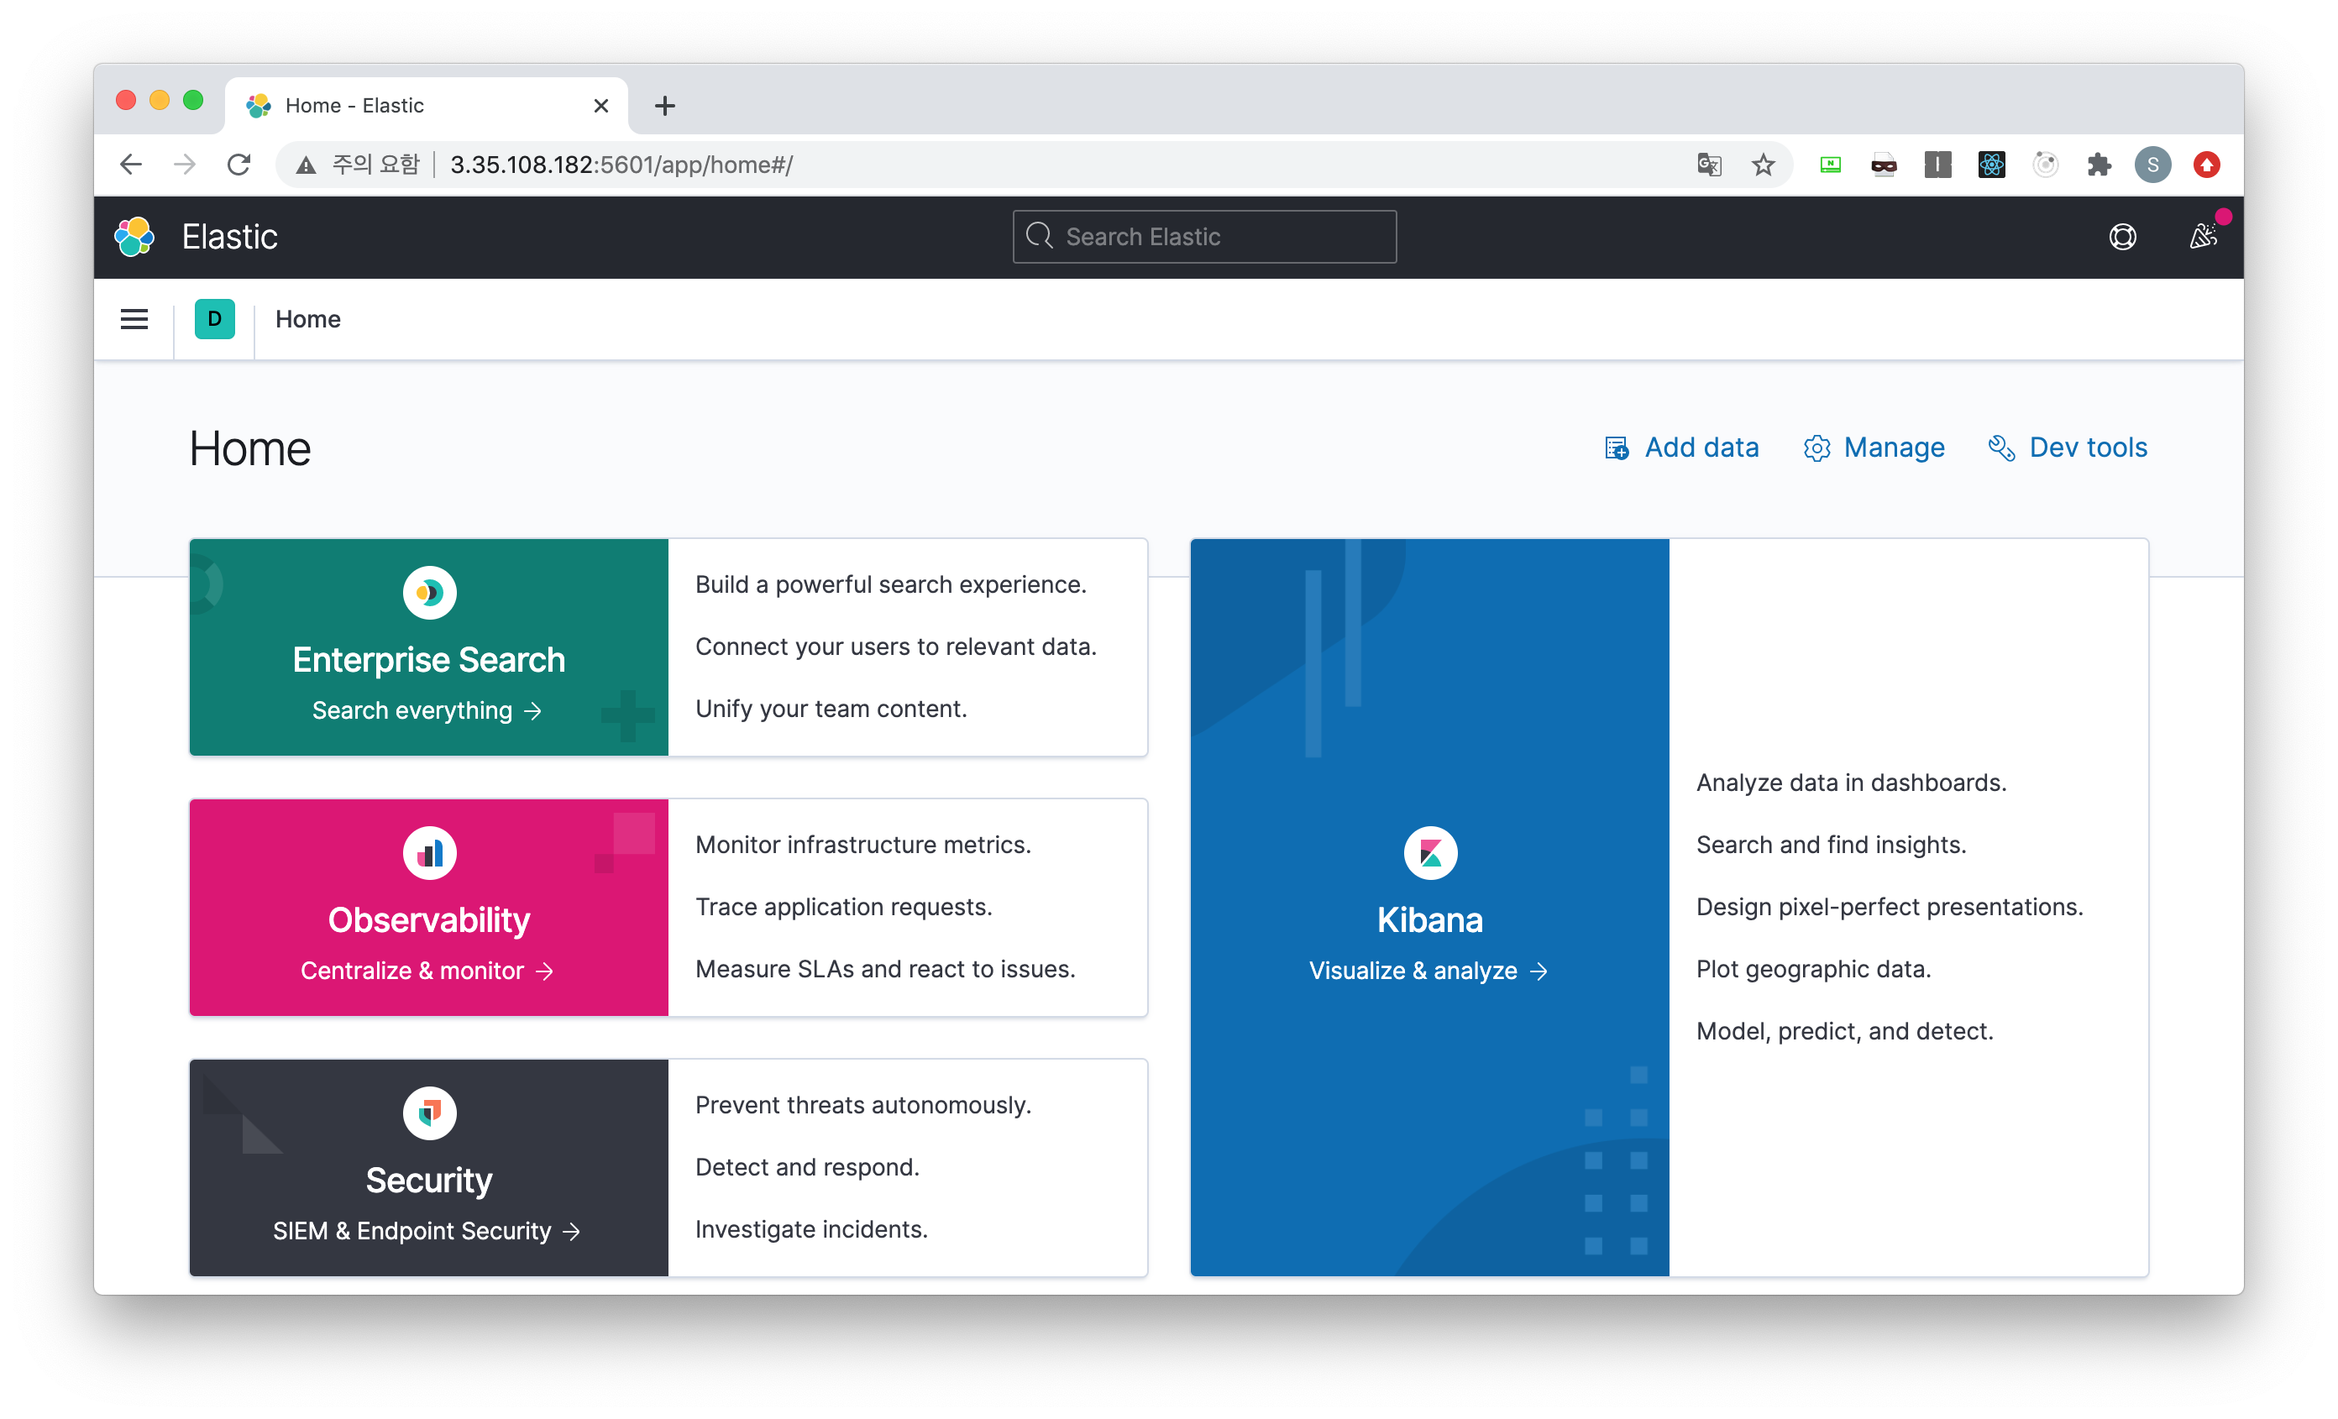Click the red update arrow icon
Image resolution: width=2338 pixels, height=1419 pixels.
pyautogui.click(x=2207, y=165)
